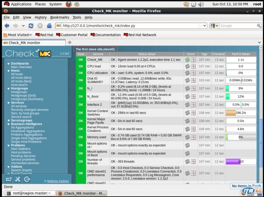Image resolution: width=264 pixels, height=197 pixels.
Task: Open sidebar settings wrench-tools button
Action: point(17,179)
